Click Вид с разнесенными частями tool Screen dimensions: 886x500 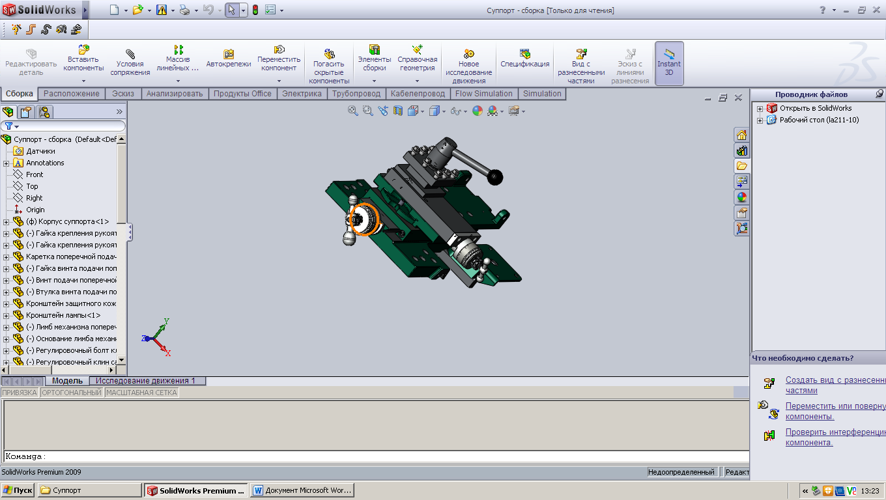click(x=581, y=66)
